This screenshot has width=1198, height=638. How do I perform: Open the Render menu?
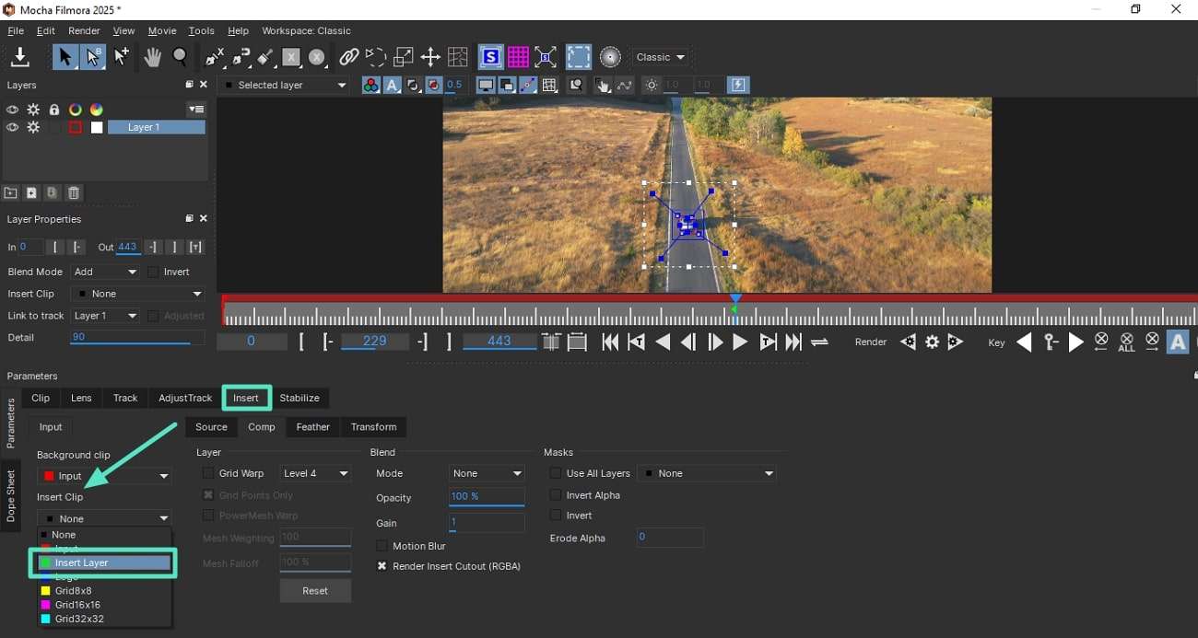[84, 31]
